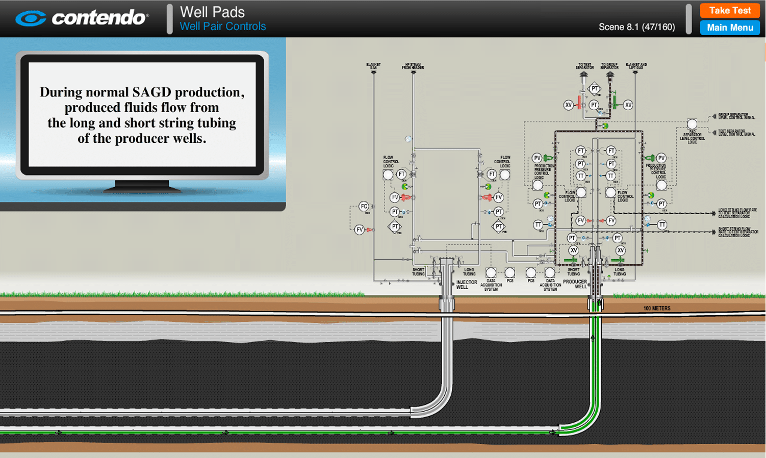Viewport: 766px width, 458px height.
Task: Select the FT flow transmitter near the injector well
Action: tap(401, 174)
